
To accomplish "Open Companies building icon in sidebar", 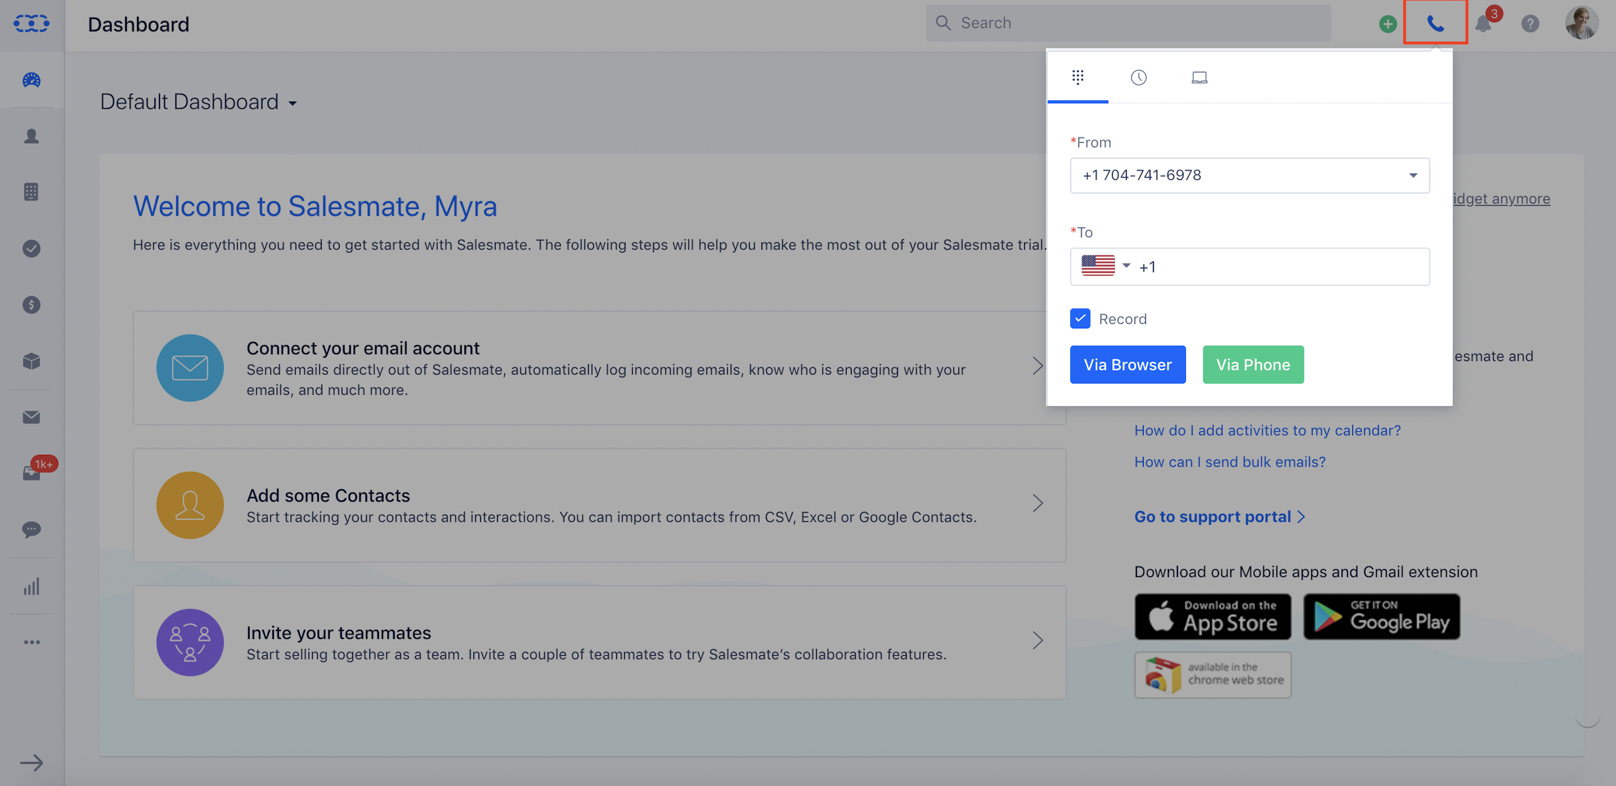I will (31, 192).
